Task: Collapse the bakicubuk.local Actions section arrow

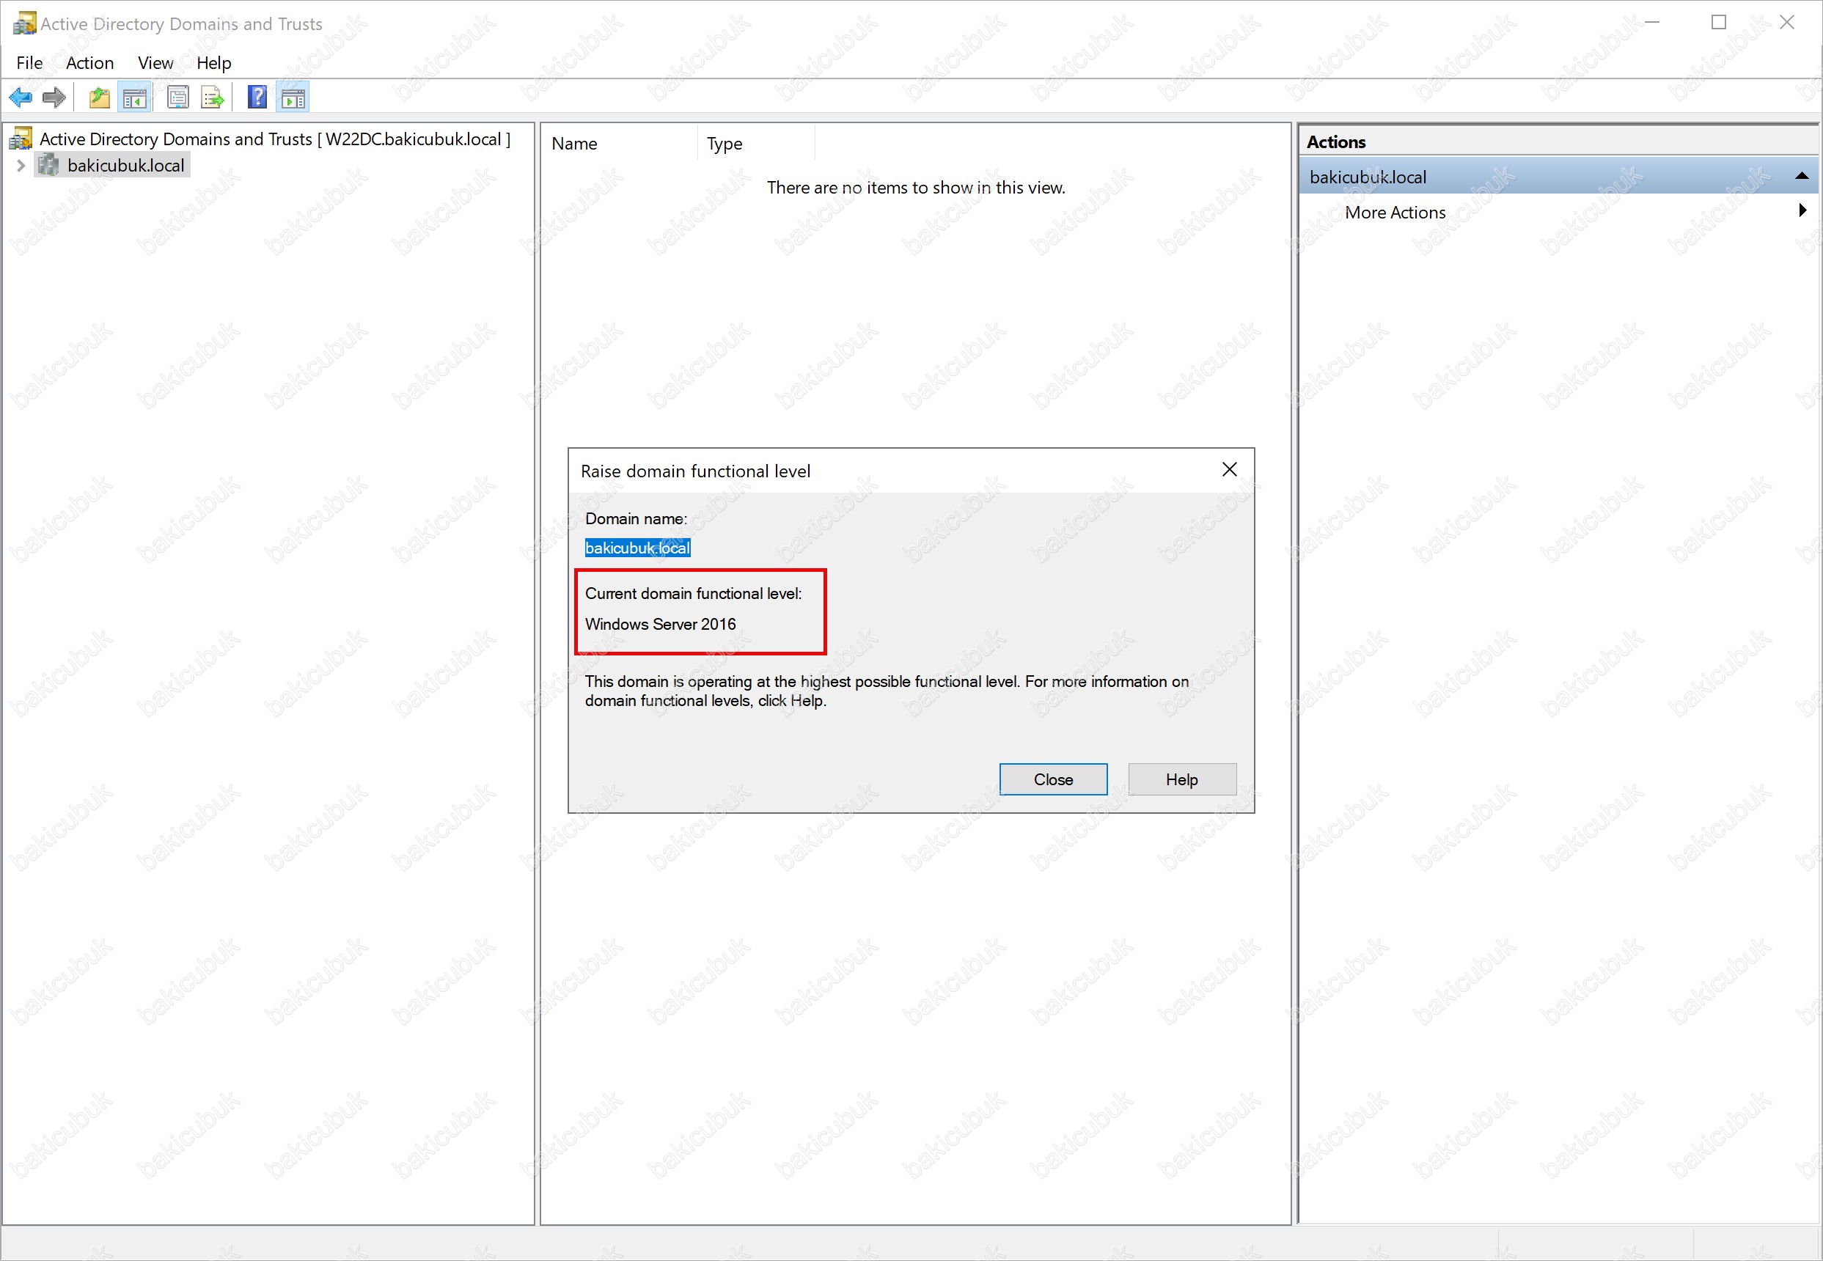Action: 1802,176
